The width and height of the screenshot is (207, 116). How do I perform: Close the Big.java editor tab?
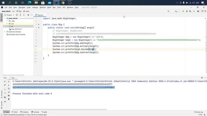[x=45, y=15]
